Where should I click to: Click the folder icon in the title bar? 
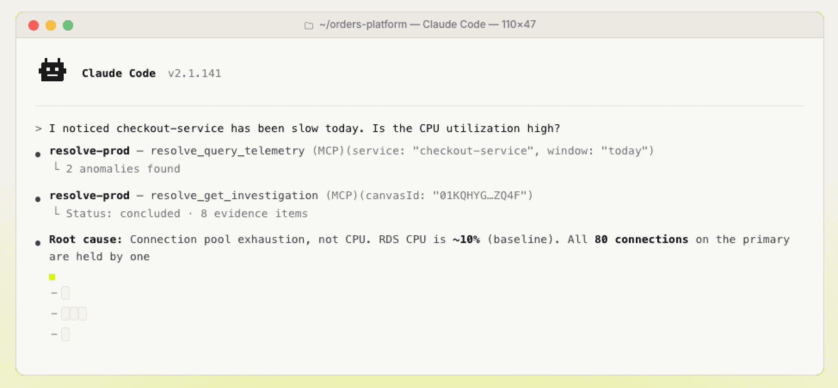tap(309, 25)
